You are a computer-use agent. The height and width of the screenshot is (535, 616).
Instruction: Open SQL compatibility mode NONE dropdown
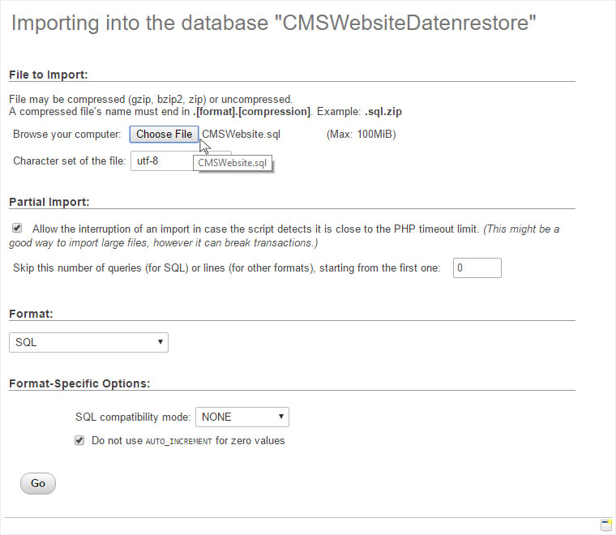point(242,417)
